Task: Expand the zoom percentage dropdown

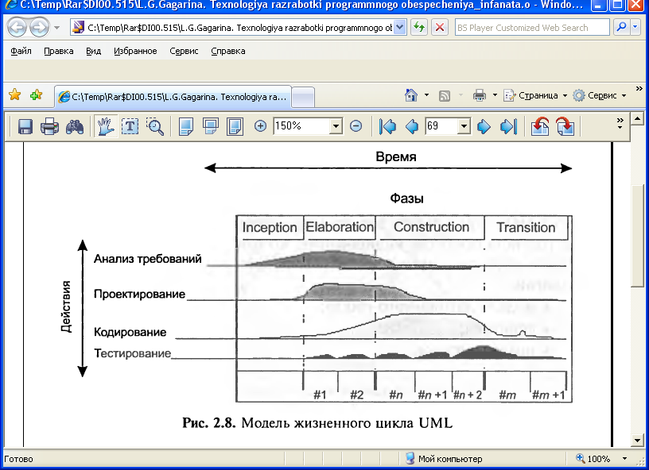Action: point(336,126)
